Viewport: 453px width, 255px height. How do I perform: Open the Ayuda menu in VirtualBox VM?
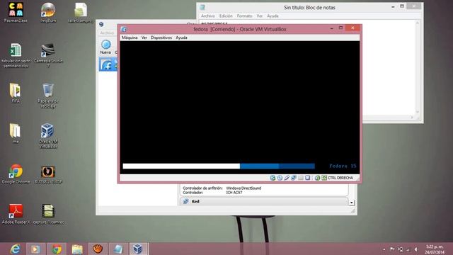pos(181,38)
